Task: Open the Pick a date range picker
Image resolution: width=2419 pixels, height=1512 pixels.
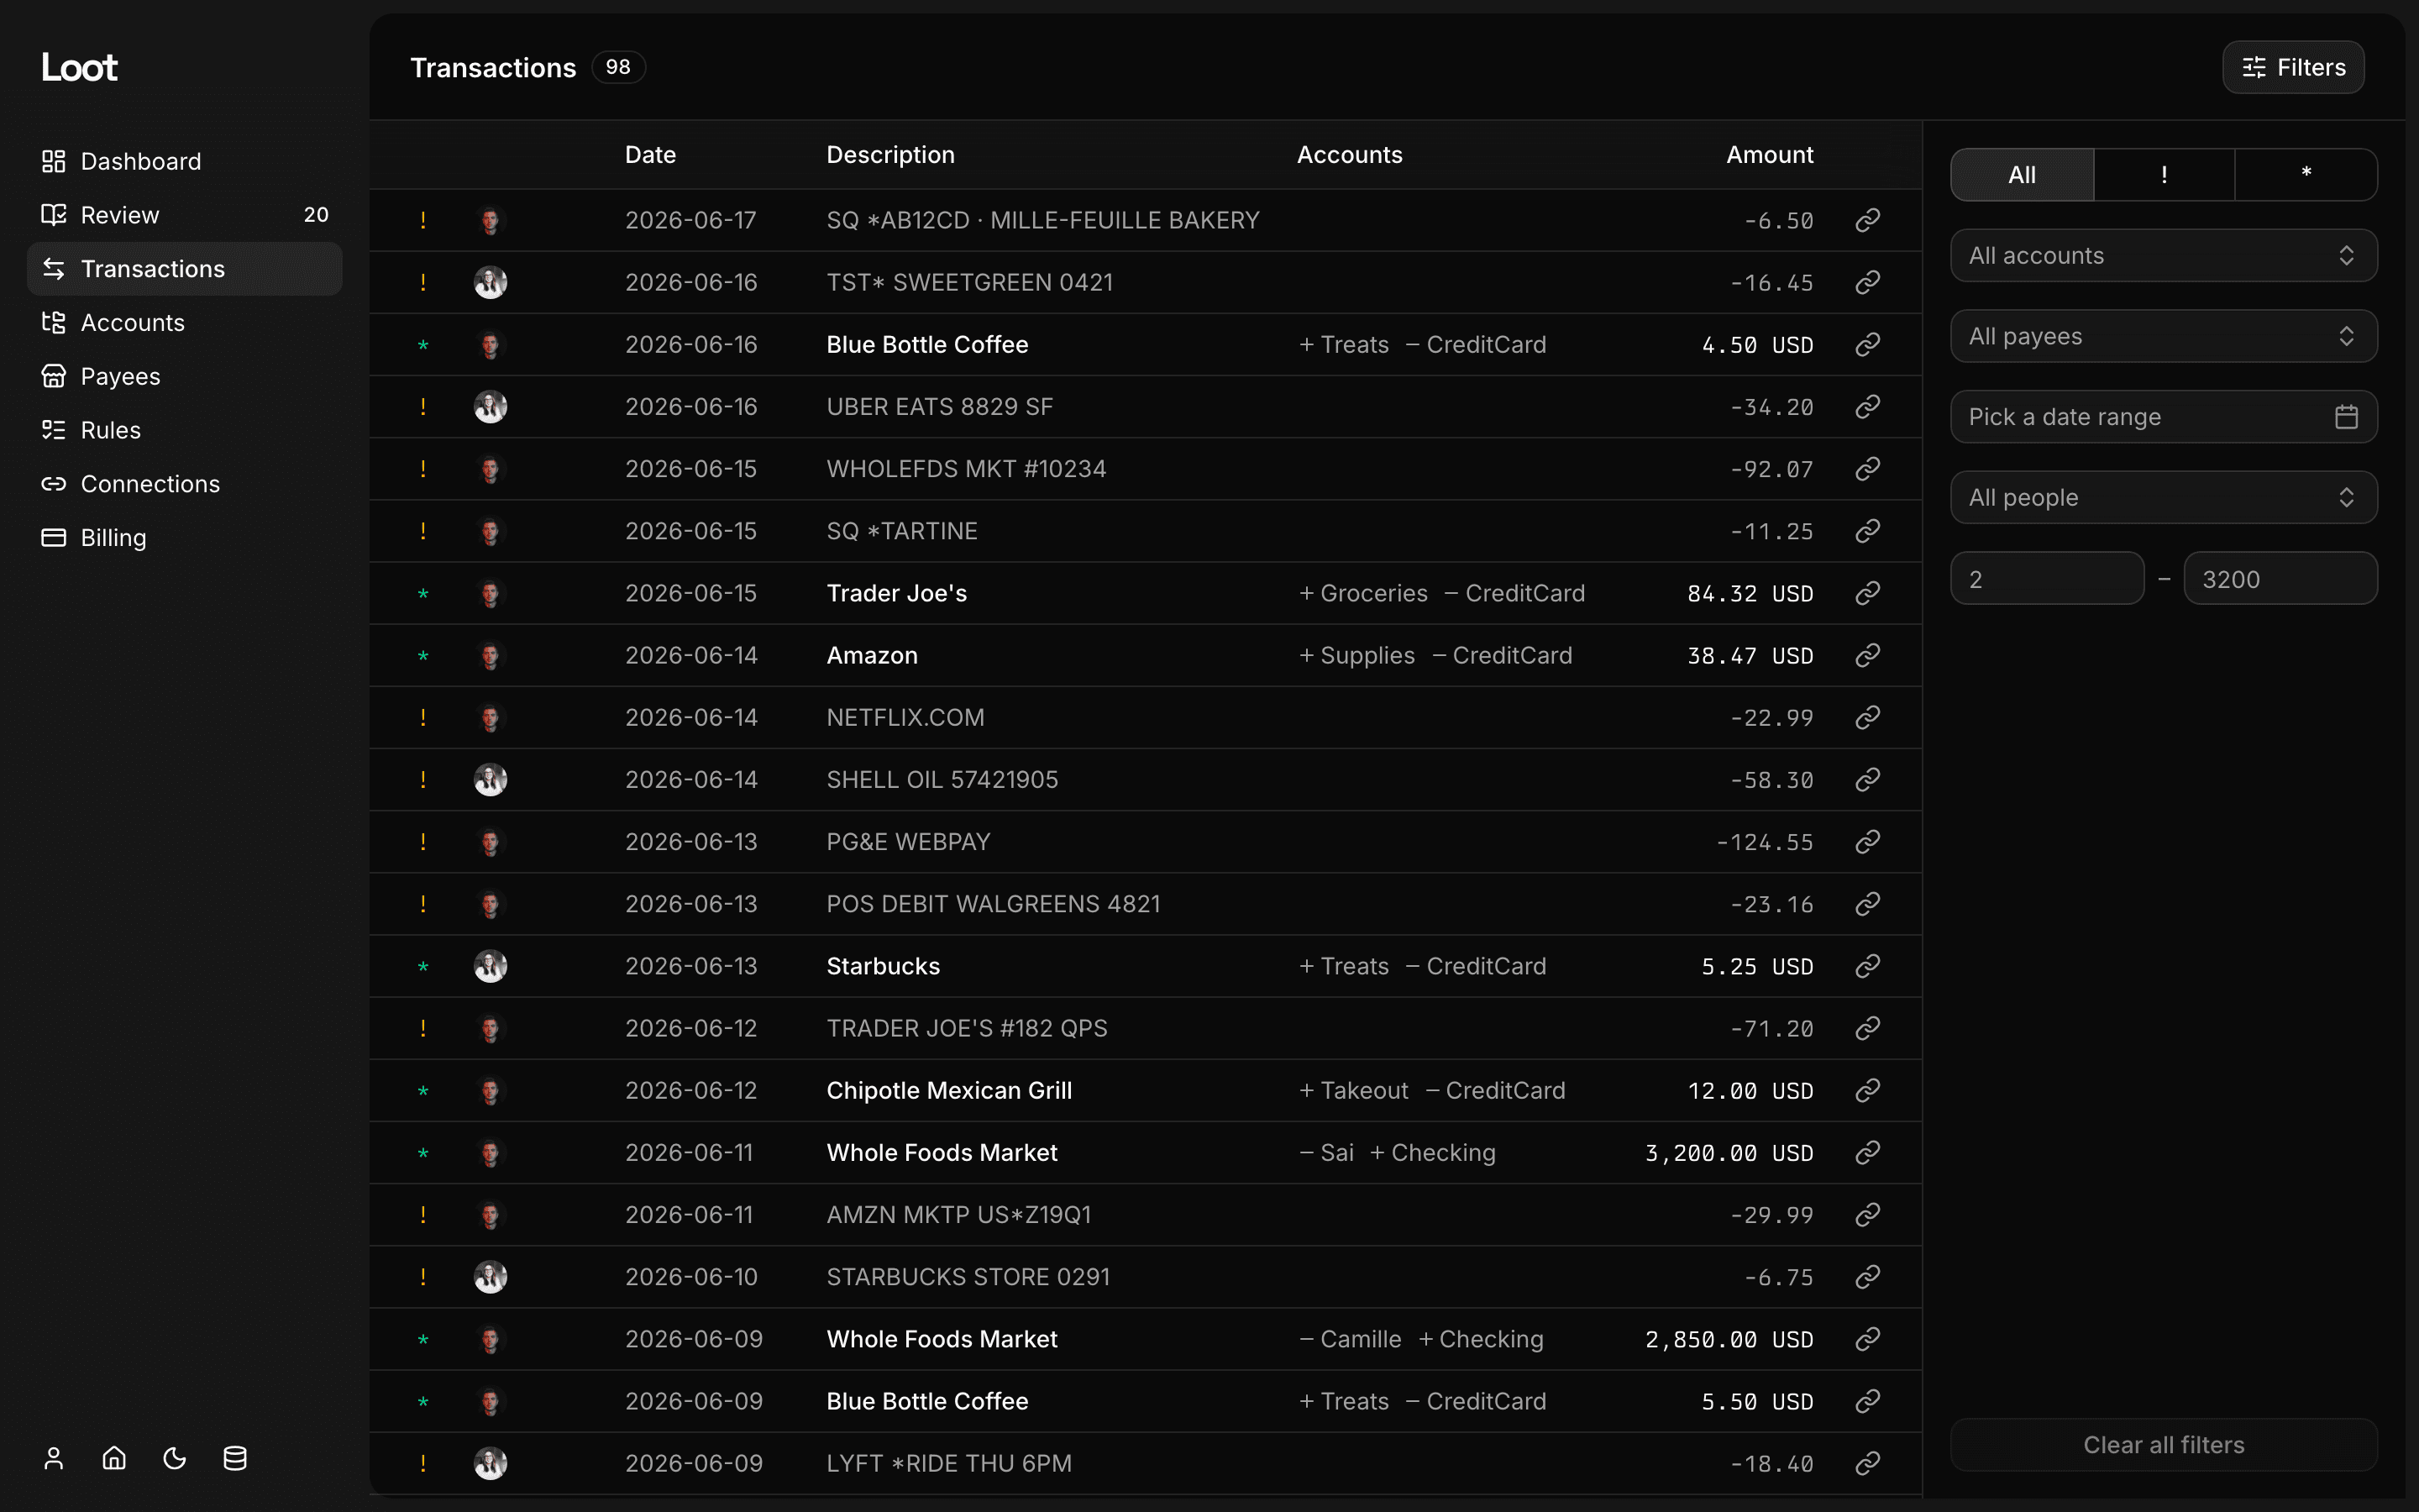Action: [x=2165, y=417]
